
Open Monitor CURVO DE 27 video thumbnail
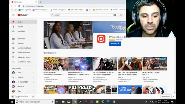80,64
